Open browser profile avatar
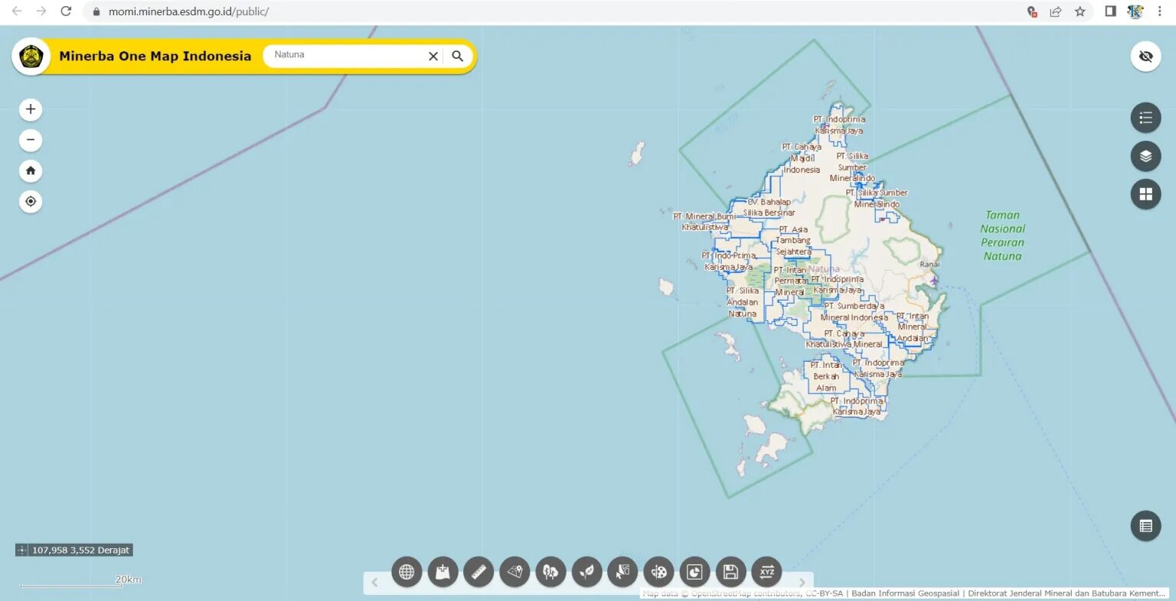The height and width of the screenshot is (601, 1176). click(x=1135, y=11)
